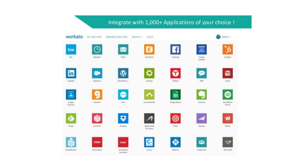The image size is (296, 166).
Task: Click the Arthur profile avatar
Action: click(218, 37)
